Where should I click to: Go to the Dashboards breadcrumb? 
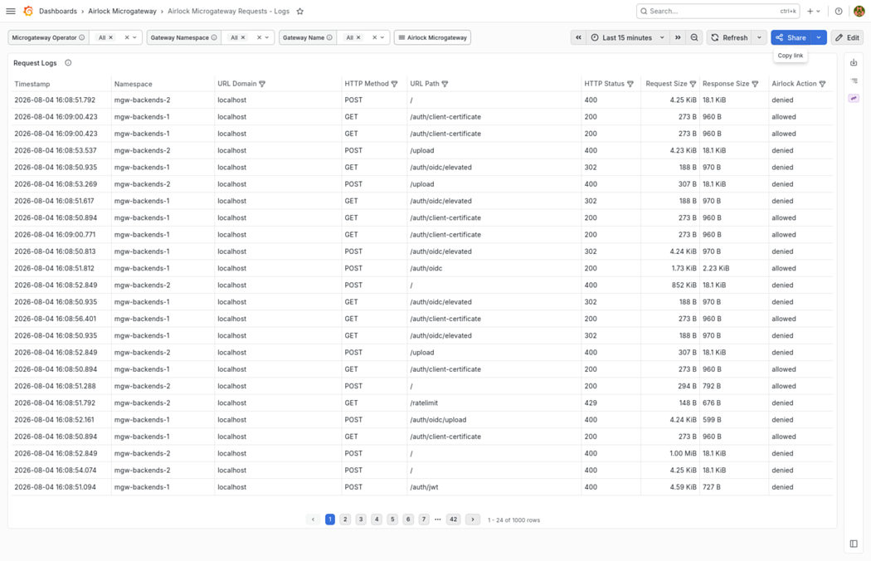(58, 11)
